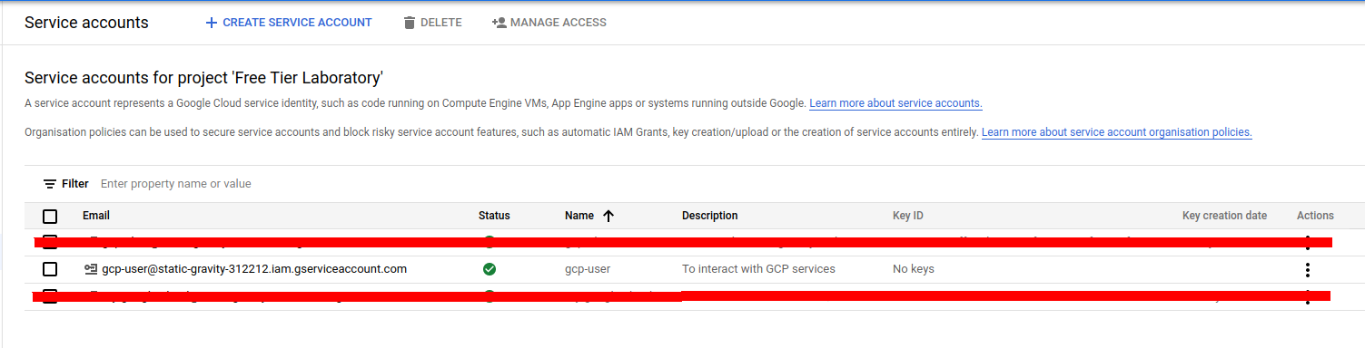Click the Delete button in toolbar
1365x348 pixels.
click(x=432, y=23)
